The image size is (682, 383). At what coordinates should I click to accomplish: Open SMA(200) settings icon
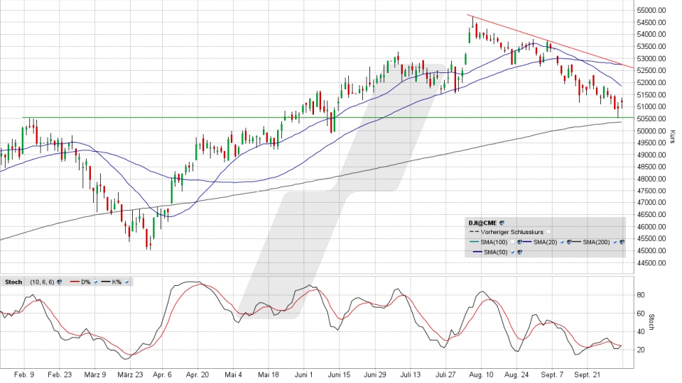pyautogui.click(x=622, y=242)
